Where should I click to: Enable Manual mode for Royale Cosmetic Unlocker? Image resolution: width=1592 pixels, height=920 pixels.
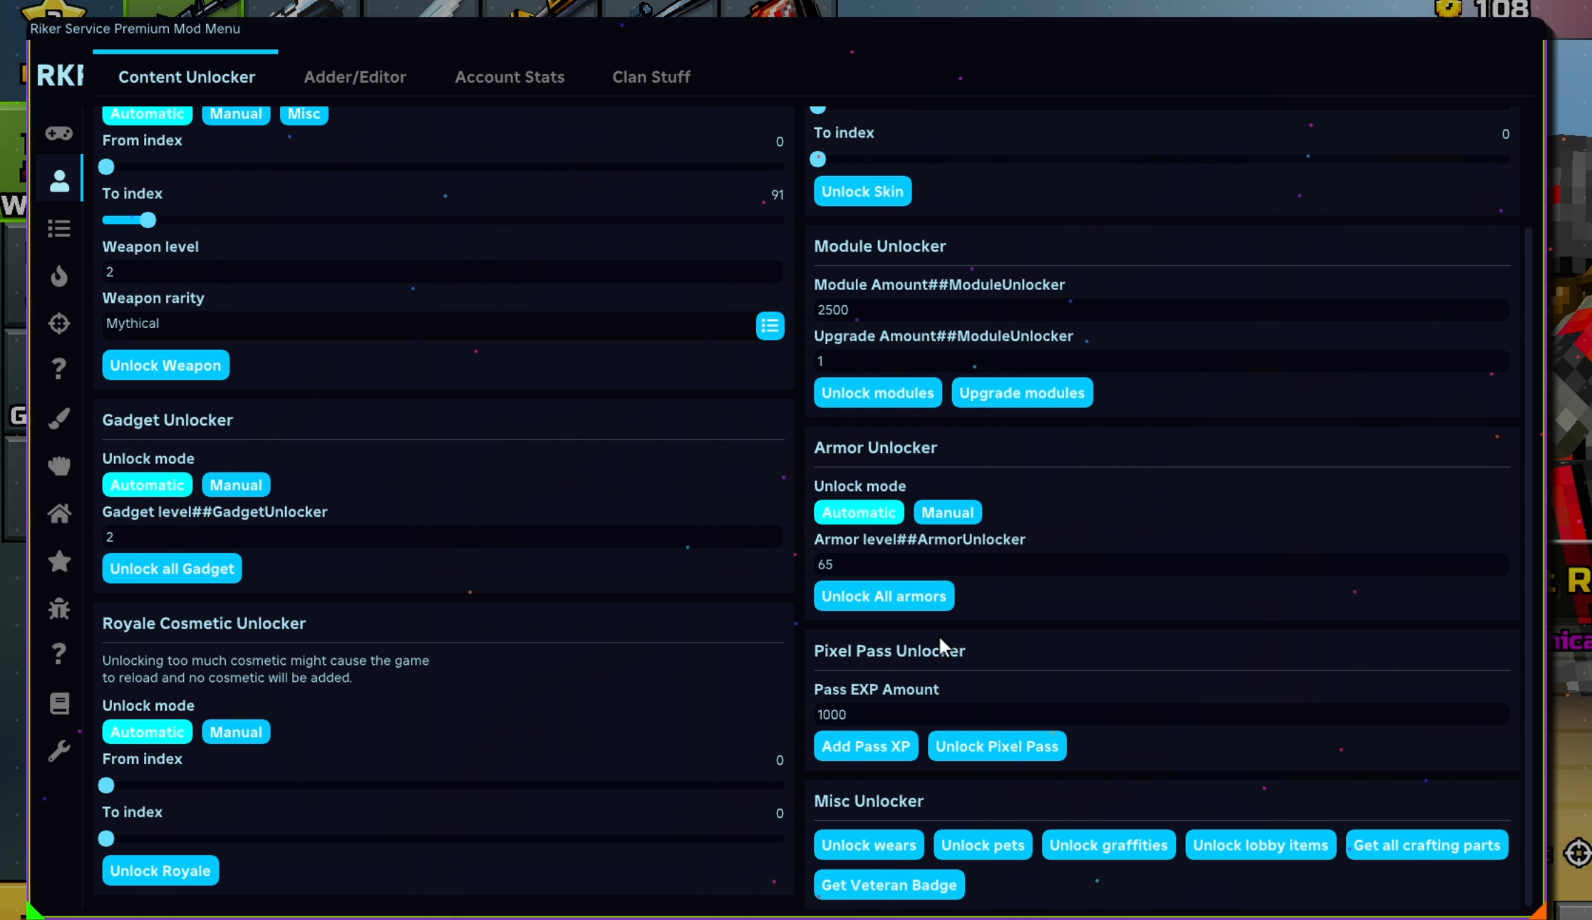[235, 732]
